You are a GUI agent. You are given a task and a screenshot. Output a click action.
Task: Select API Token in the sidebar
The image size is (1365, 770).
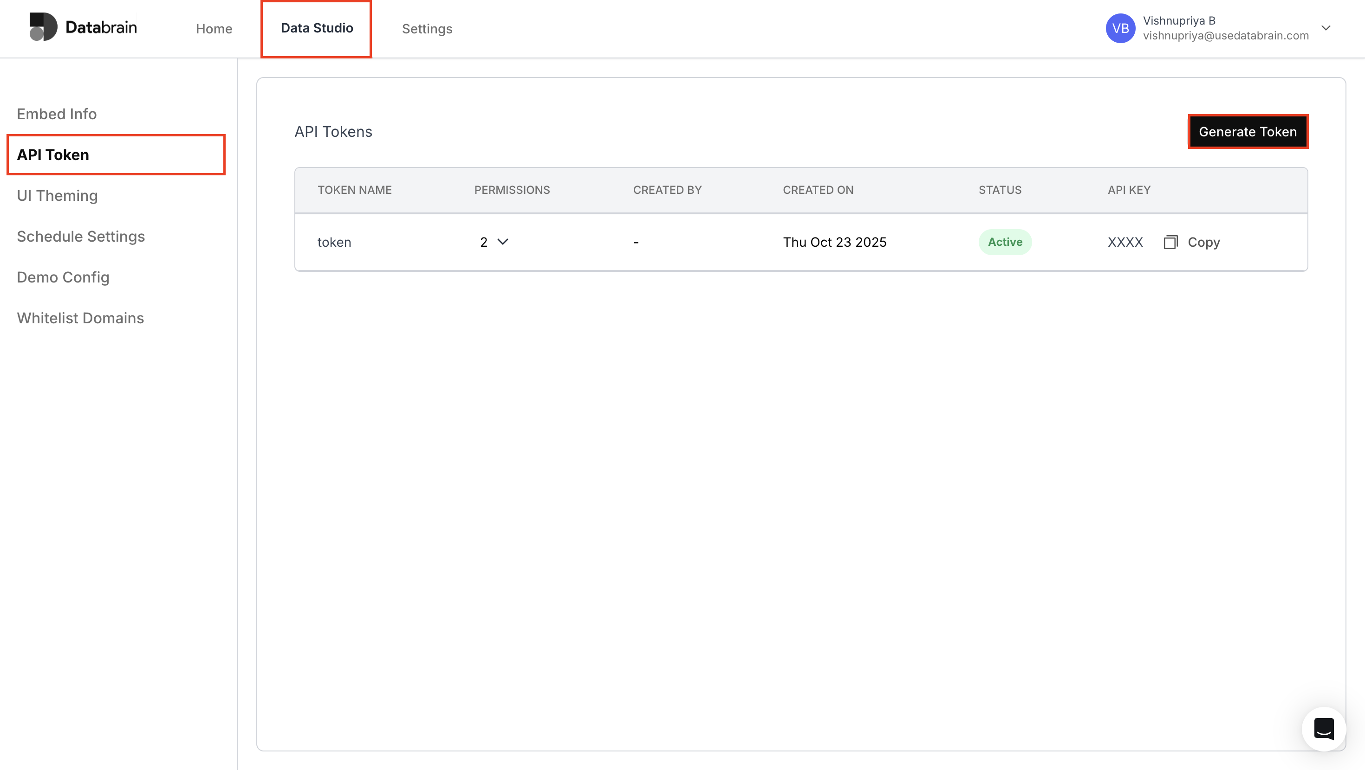coord(52,154)
